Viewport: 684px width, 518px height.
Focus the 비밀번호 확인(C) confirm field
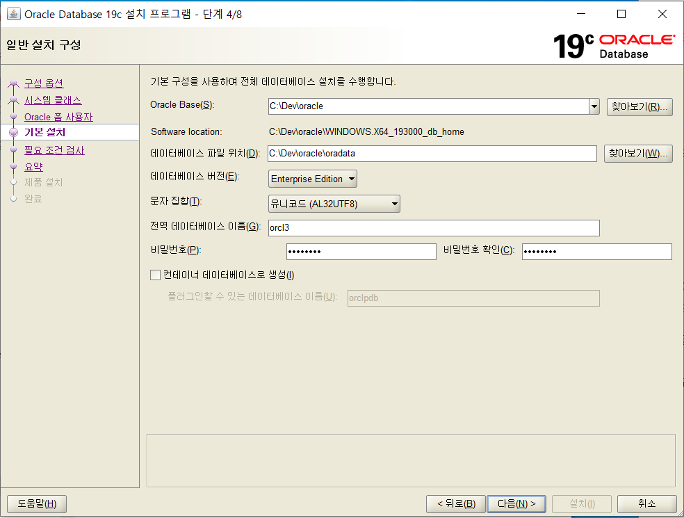[x=596, y=252]
